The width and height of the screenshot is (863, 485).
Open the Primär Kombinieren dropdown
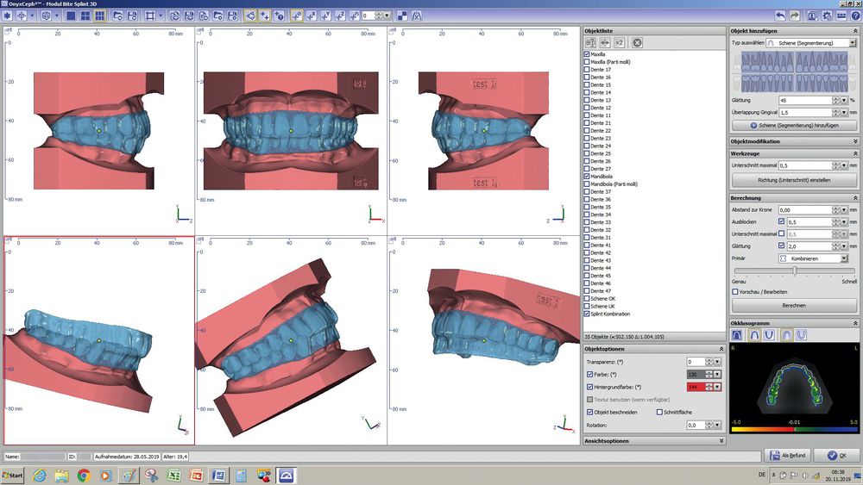(x=812, y=258)
